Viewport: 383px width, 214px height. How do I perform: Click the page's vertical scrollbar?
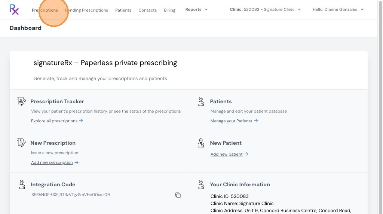(x=380, y=107)
